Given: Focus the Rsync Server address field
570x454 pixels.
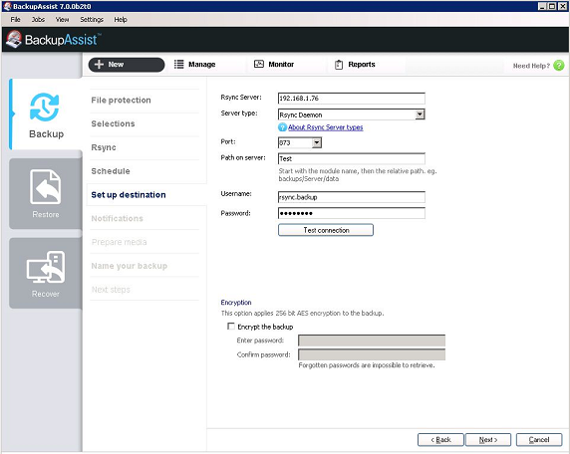Looking at the screenshot, I should point(352,98).
